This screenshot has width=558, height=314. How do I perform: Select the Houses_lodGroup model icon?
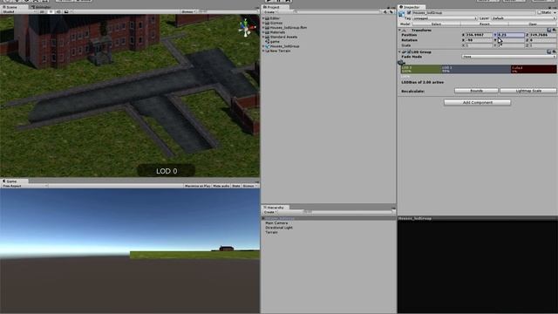(268, 46)
